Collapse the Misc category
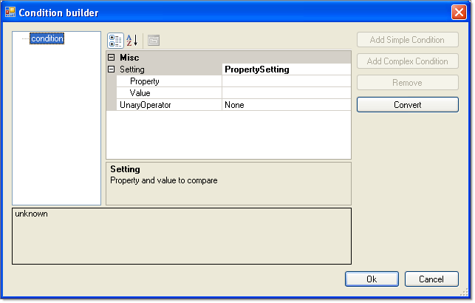475x303 pixels. (x=112, y=57)
